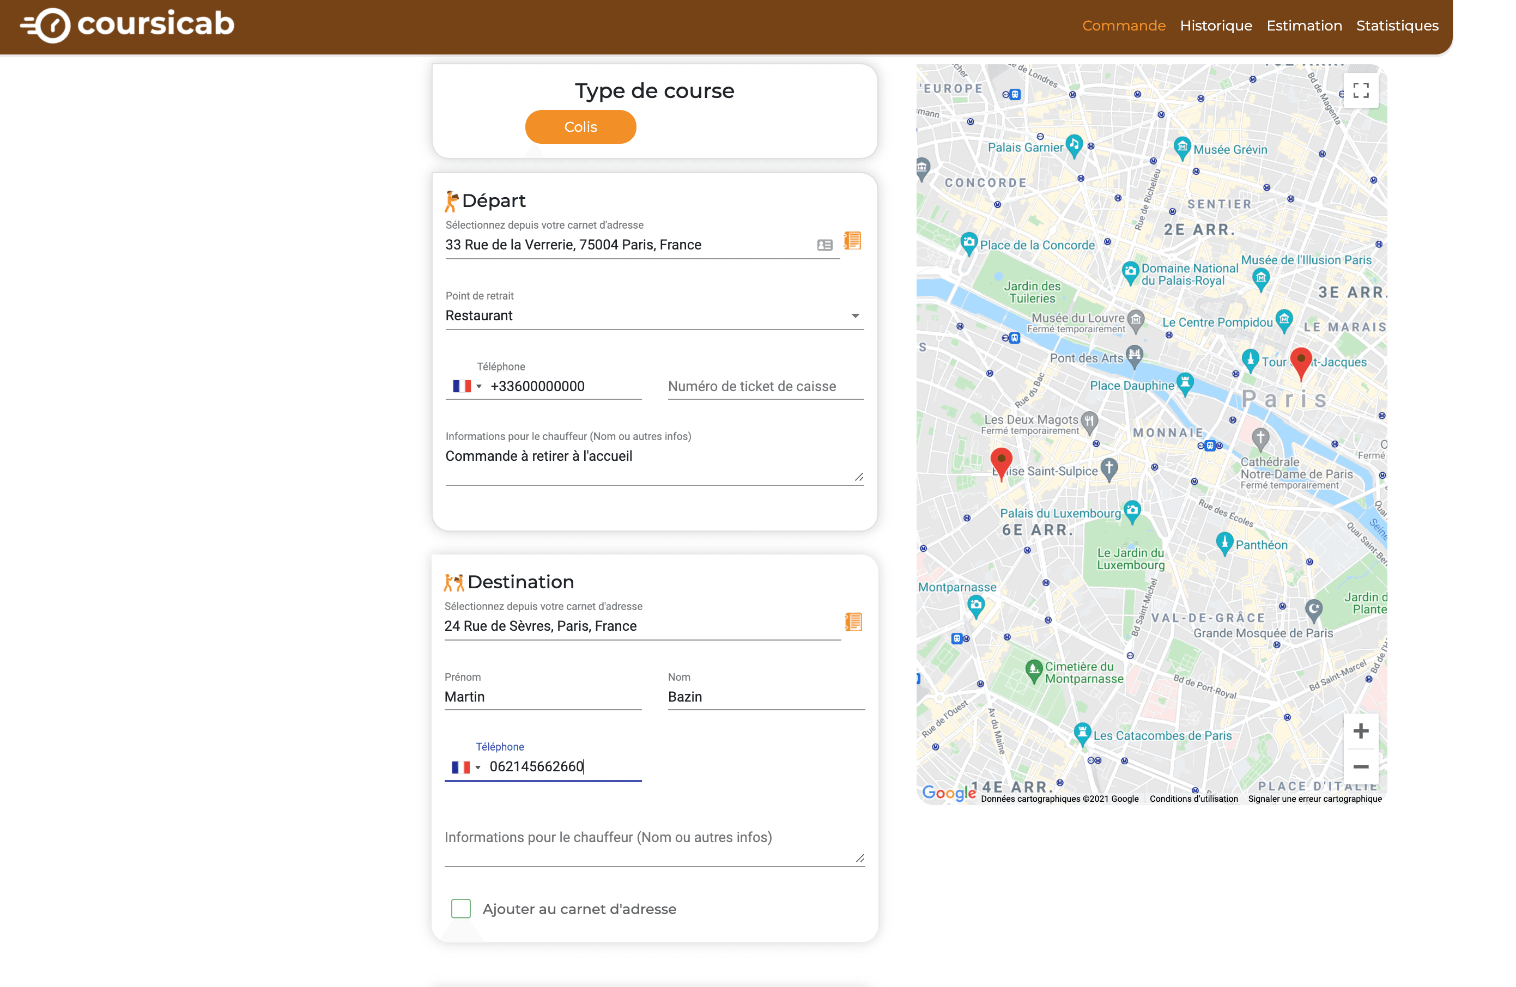Click Musée du Louvre map pin
This screenshot has width=1516, height=987.
click(1135, 321)
